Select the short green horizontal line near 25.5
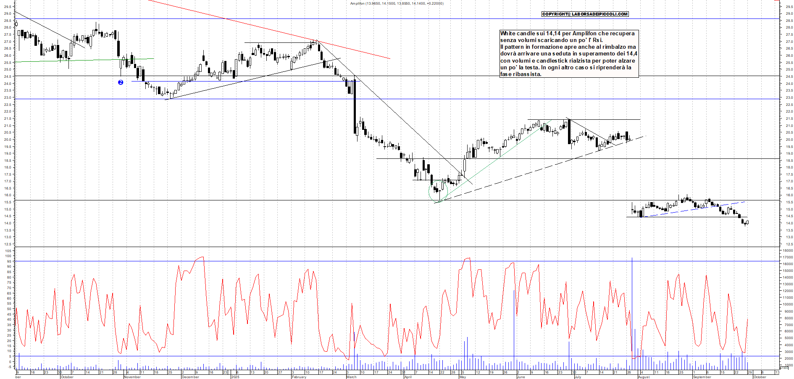794x379 pixels. [x=84, y=60]
